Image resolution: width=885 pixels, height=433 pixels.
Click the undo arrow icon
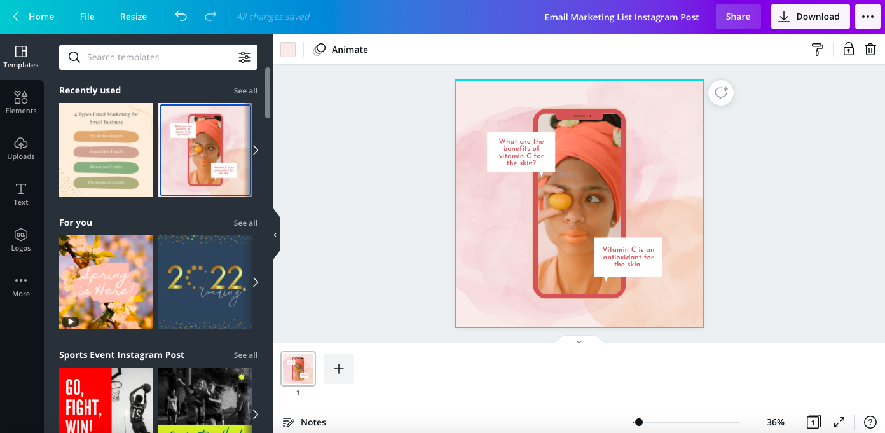click(x=181, y=17)
